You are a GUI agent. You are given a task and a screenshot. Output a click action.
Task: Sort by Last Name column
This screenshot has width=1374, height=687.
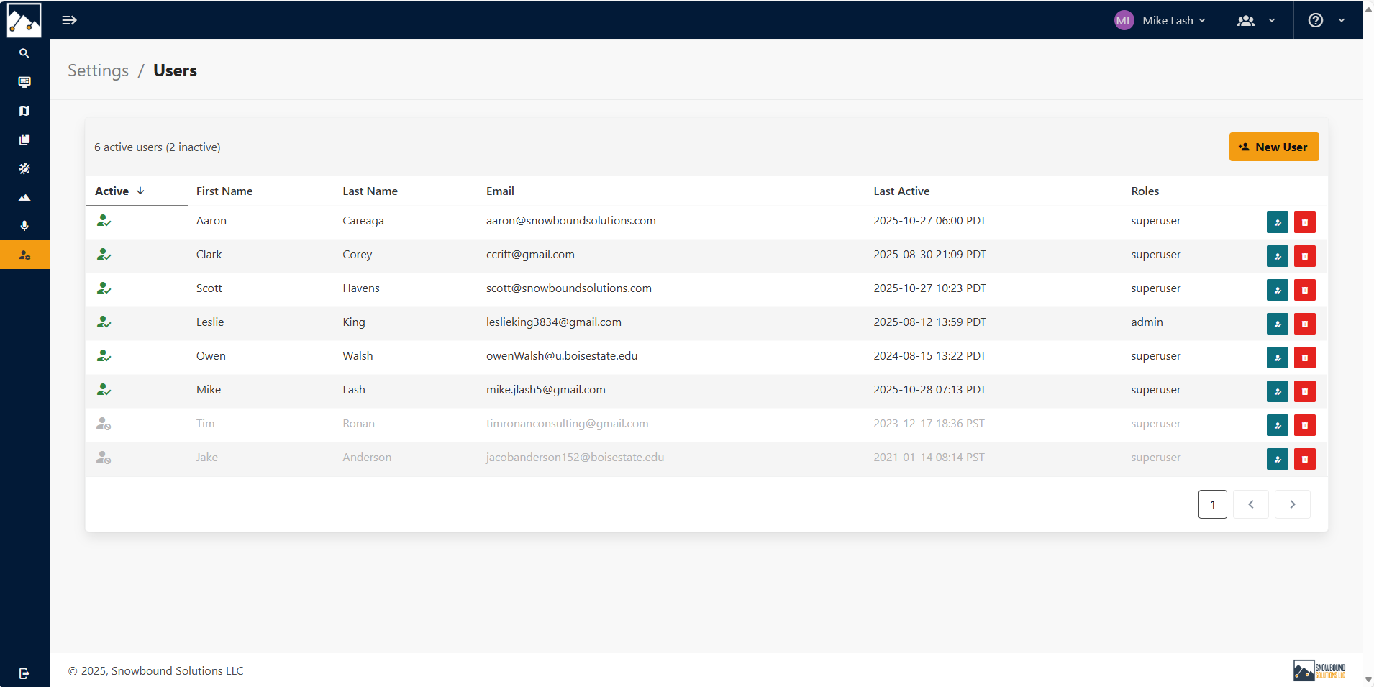370,191
